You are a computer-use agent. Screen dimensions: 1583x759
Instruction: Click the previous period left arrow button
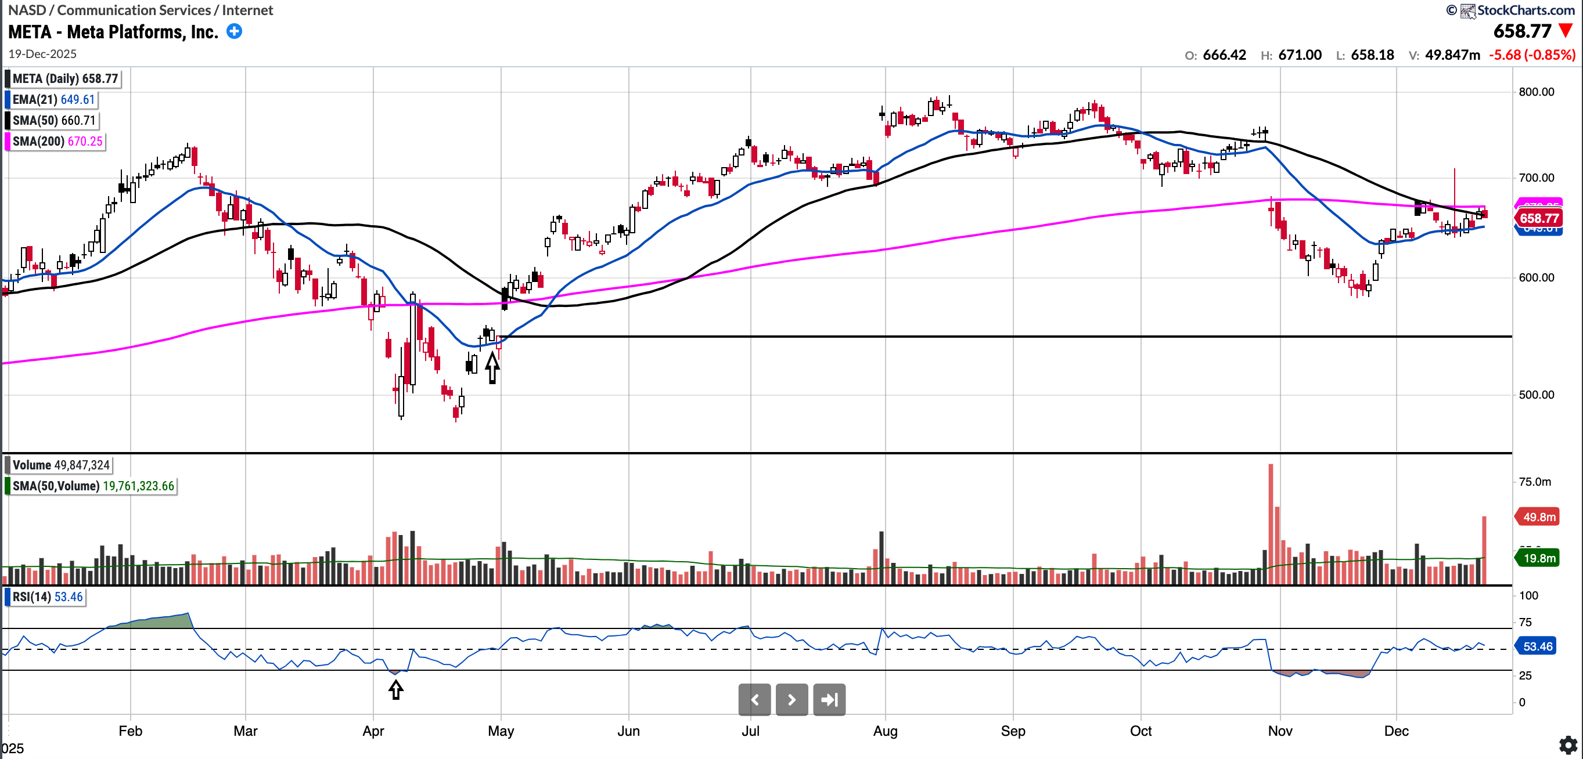[755, 699]
